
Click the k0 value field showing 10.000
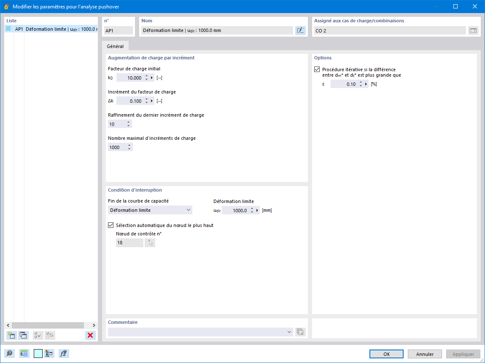[x=130, y=78]
